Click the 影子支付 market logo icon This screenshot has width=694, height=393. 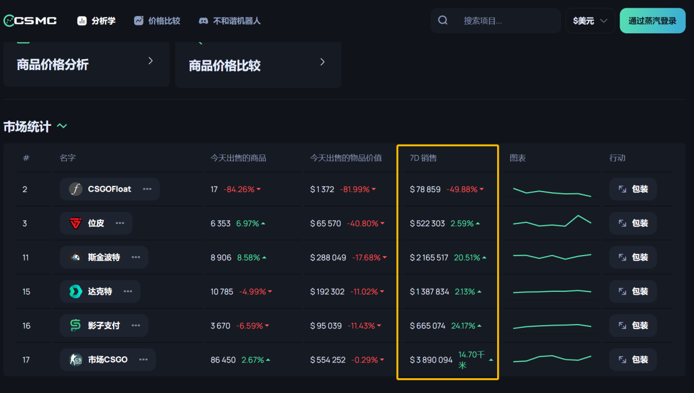[75, 326]
